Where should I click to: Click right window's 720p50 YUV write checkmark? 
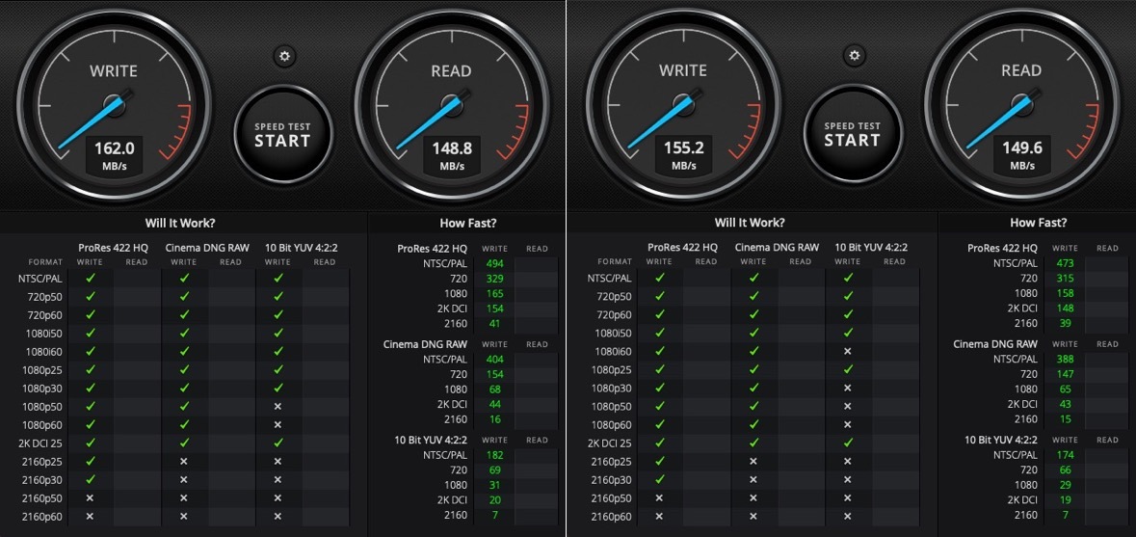pos(848,296)
